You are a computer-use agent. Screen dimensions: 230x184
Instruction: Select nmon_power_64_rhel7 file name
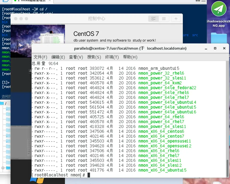pos(161,122)
